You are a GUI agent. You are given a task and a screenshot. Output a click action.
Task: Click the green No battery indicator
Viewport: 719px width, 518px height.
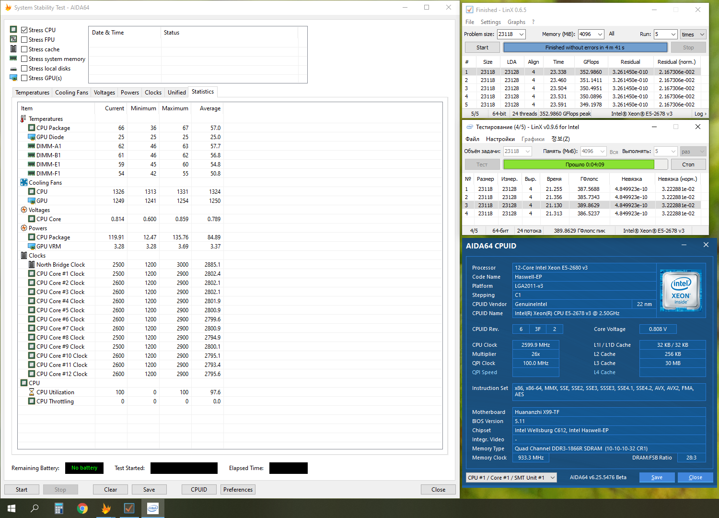pos(84,468)
